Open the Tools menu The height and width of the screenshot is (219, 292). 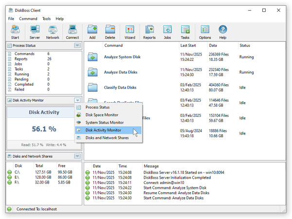[46, 19]
